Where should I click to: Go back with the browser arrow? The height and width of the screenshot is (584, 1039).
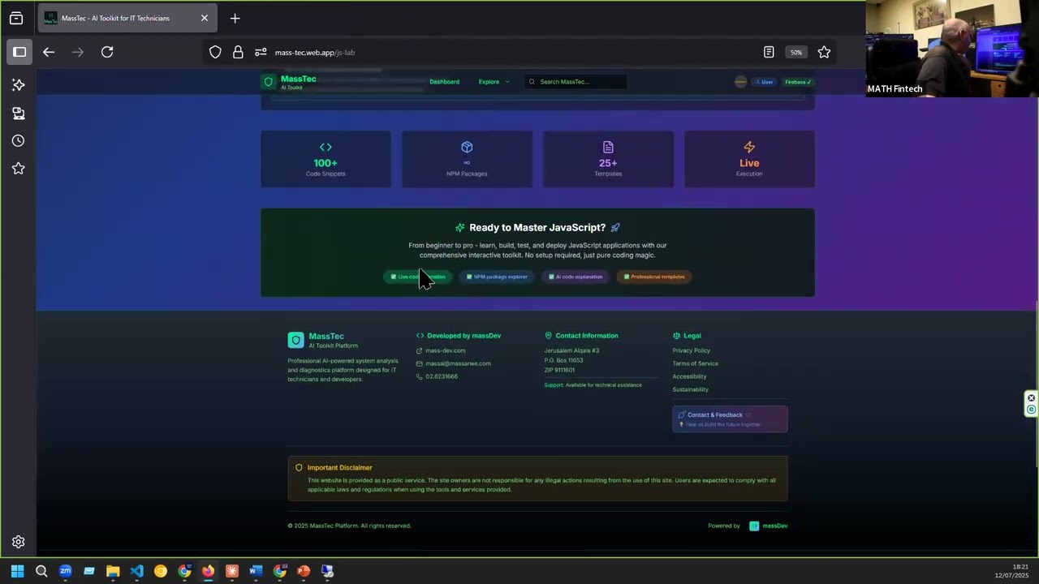pos(49,52)
